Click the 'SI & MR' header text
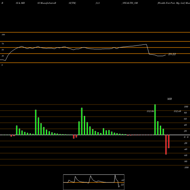This screenshot has width=190, height=190. click(20, 3)
